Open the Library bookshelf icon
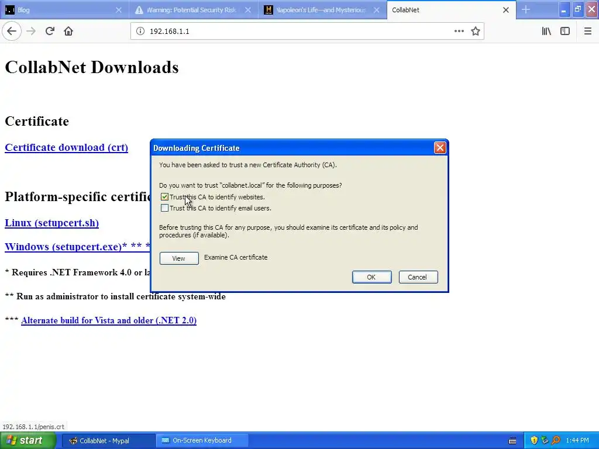599x449 pixels. pos(546,32)
